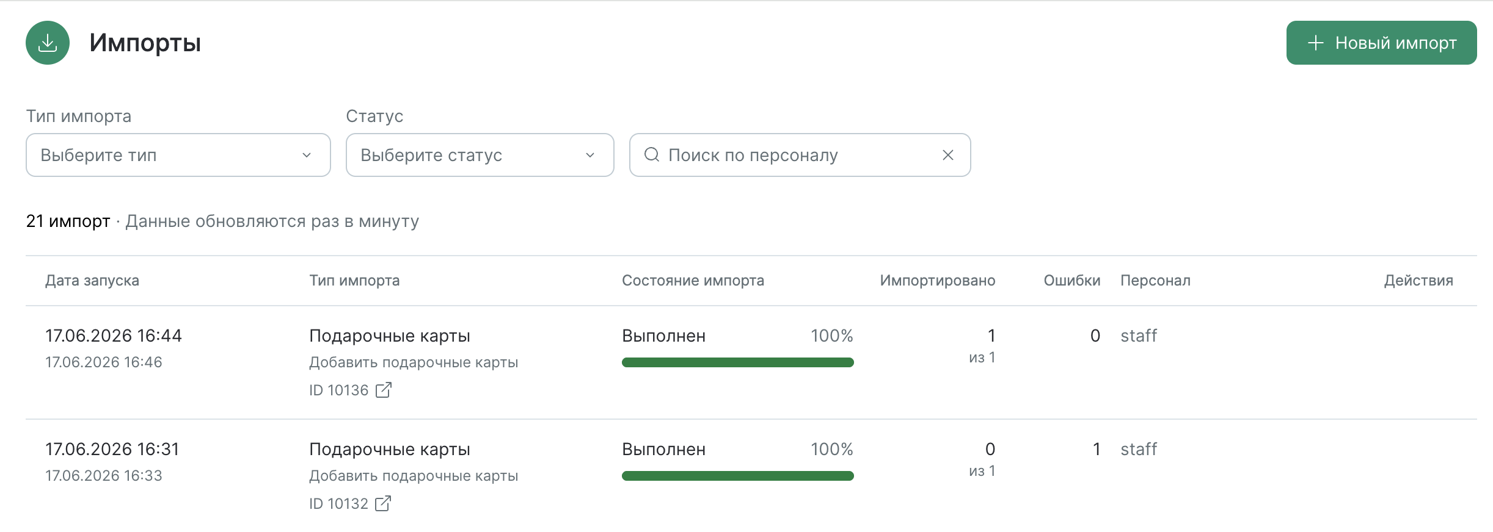The width and height of the screenshot is (1493, 532).
Task: Open the Выберите тип dropdown
Action: coord(178,155)
